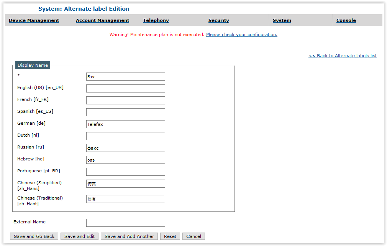The height and width of the screenshot is (246, 387).
Task: Click the Chinese (Simplified) display name field
Action: coord(126,183)
